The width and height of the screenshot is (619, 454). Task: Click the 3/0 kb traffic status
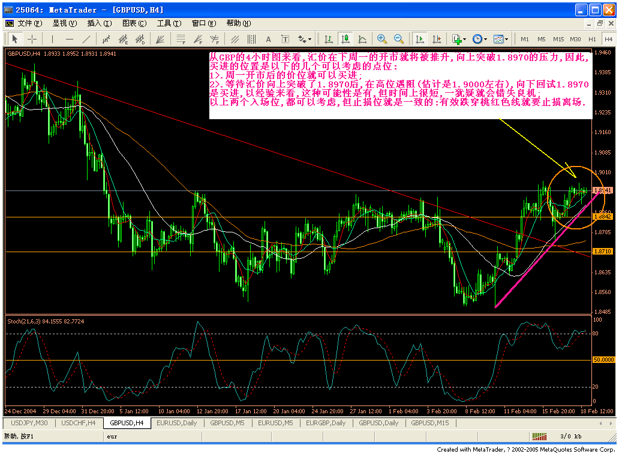tap(571, 436)
